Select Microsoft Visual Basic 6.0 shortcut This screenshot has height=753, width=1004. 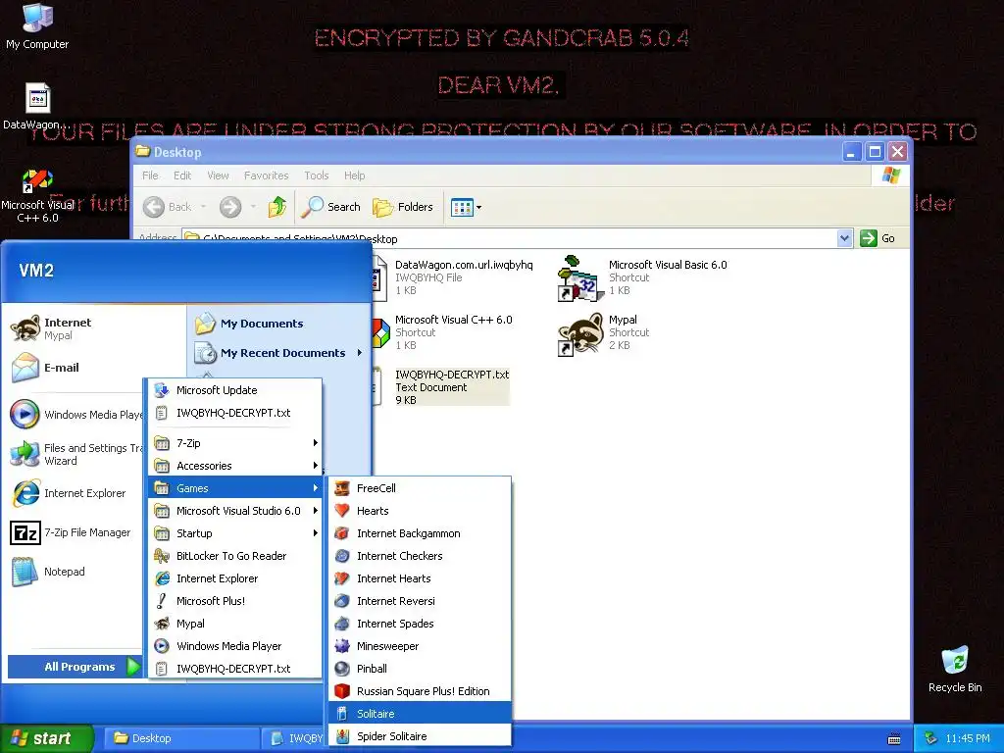click(643, 277)
